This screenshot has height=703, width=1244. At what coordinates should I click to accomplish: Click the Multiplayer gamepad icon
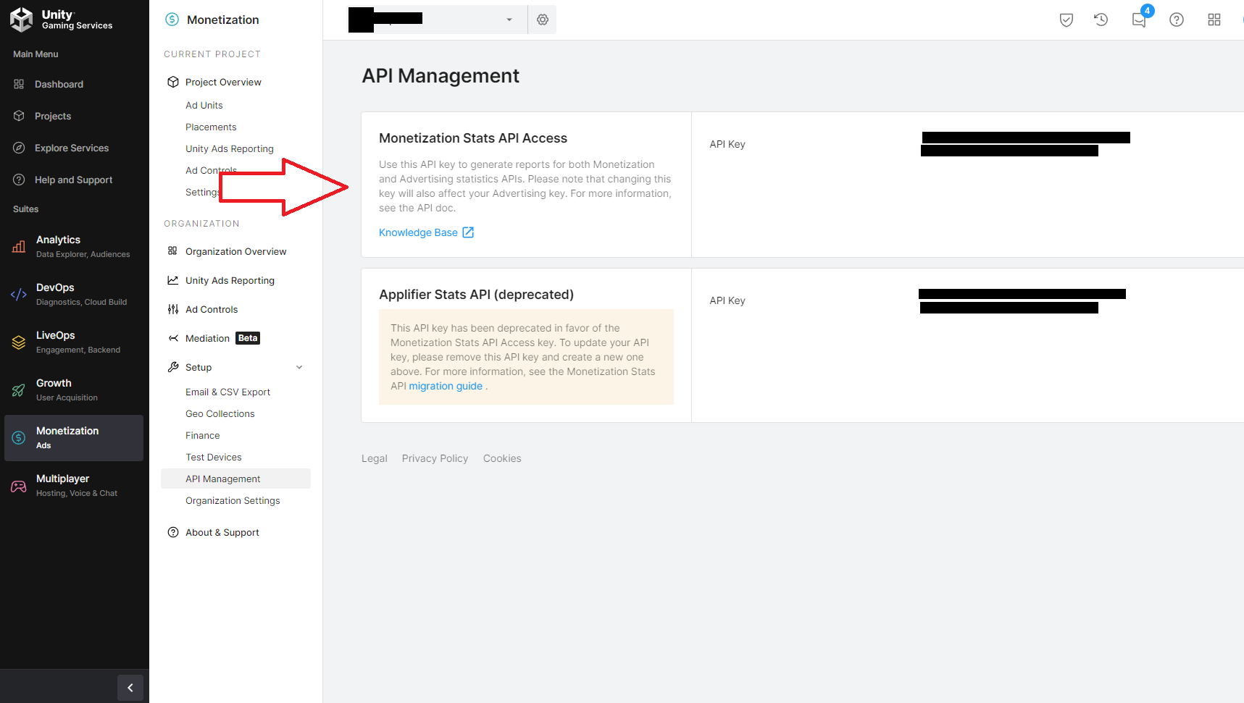click(19, 485)
